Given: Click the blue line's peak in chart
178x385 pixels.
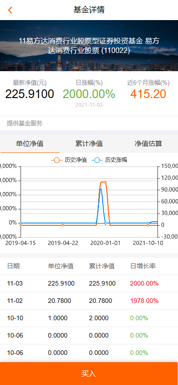Looking at the screenshot, I should [x=101, y=189].
